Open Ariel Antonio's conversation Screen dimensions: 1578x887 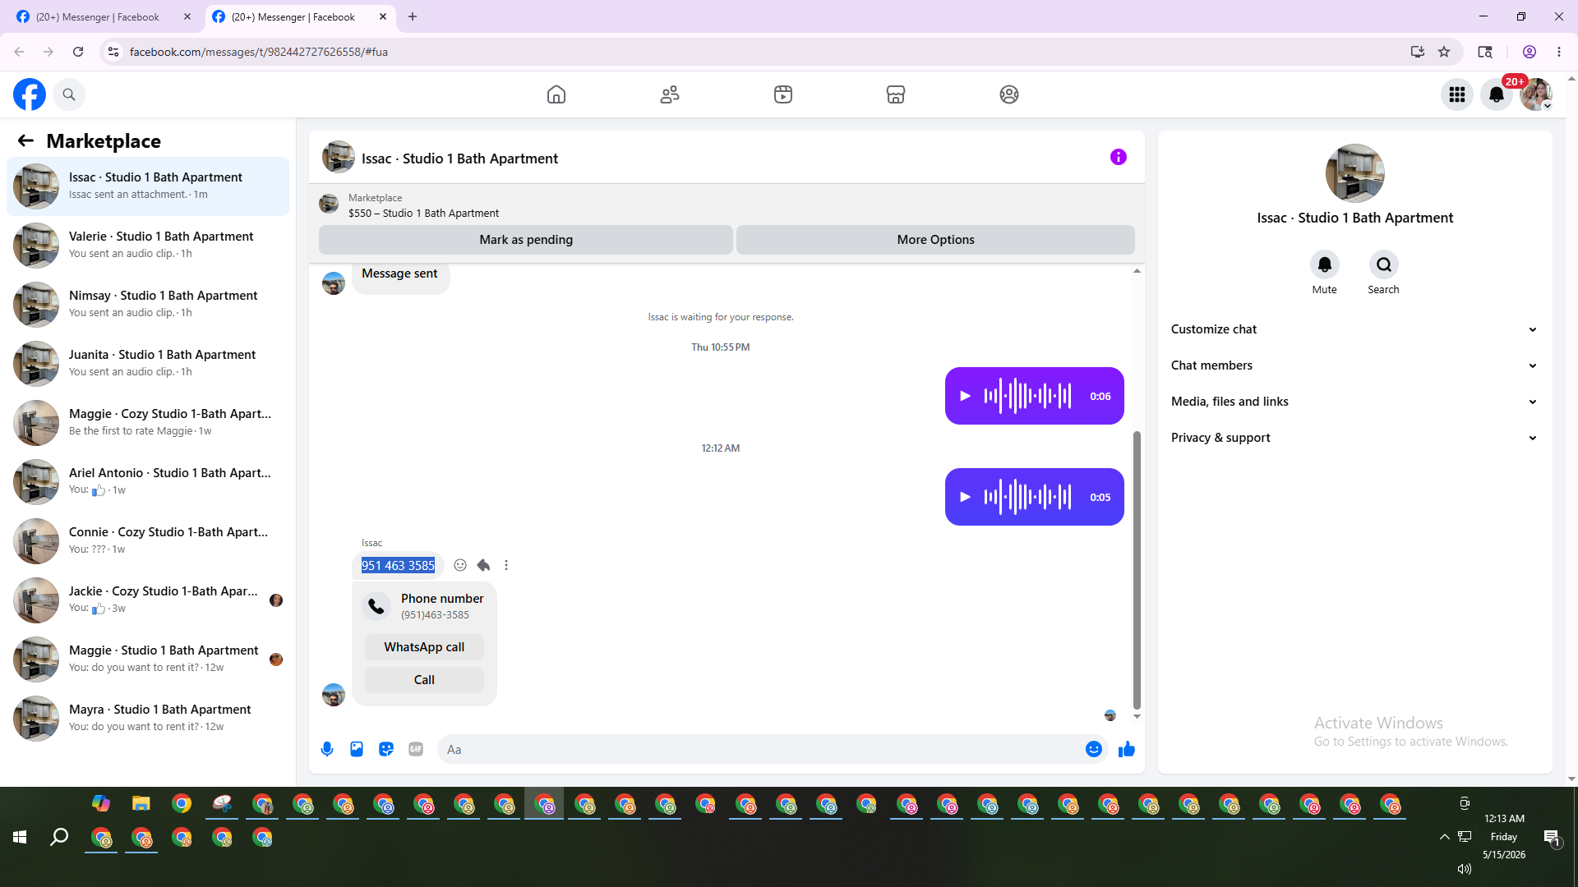coord(148,482)
